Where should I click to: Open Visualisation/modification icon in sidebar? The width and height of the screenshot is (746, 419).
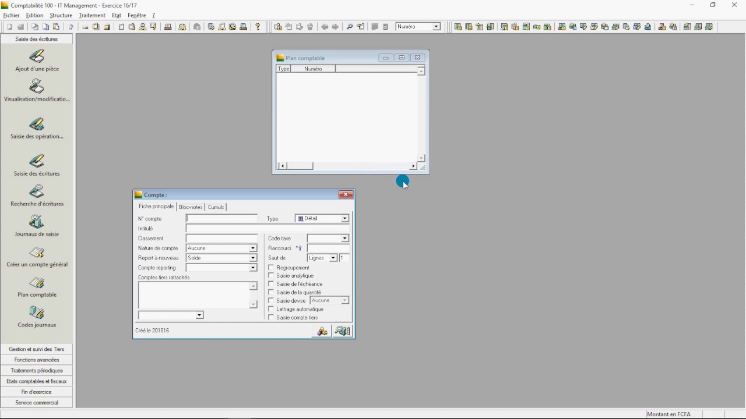(37, 87)
